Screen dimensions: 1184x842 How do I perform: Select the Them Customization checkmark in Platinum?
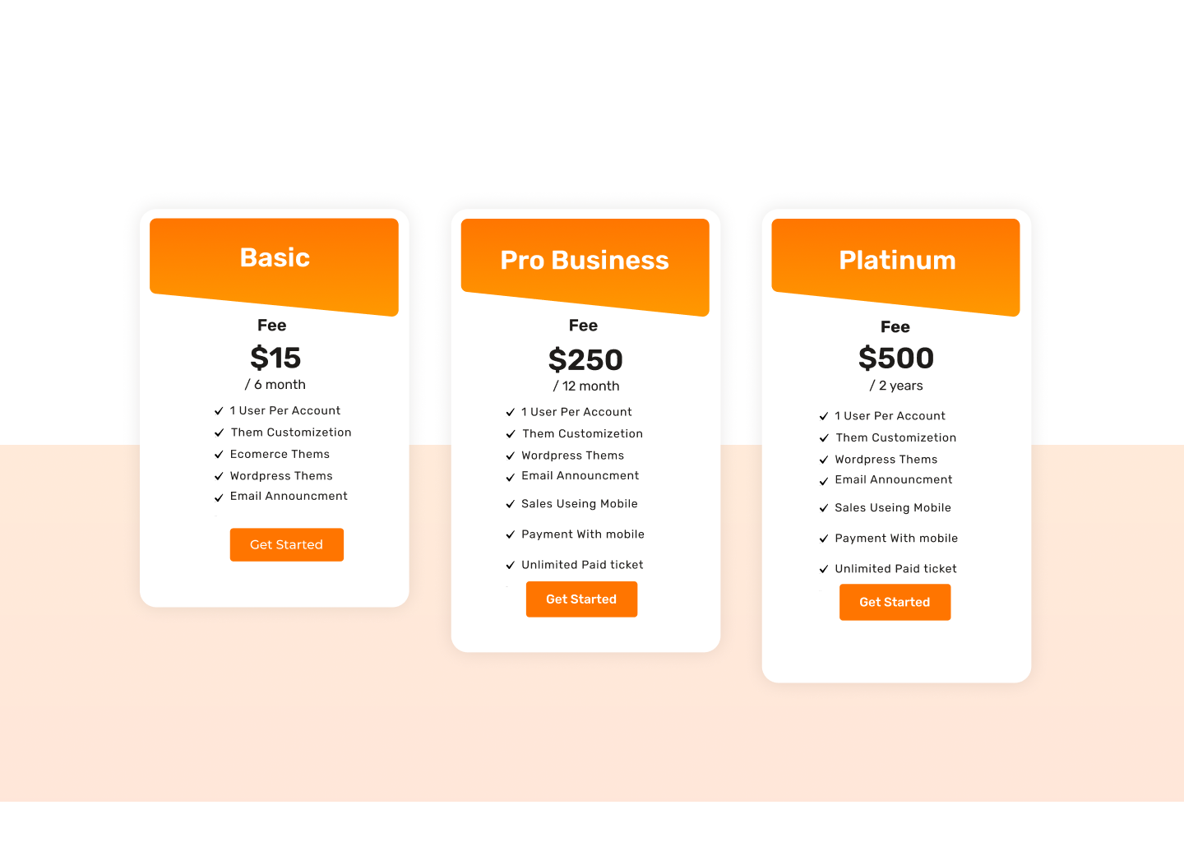(823, 438)
